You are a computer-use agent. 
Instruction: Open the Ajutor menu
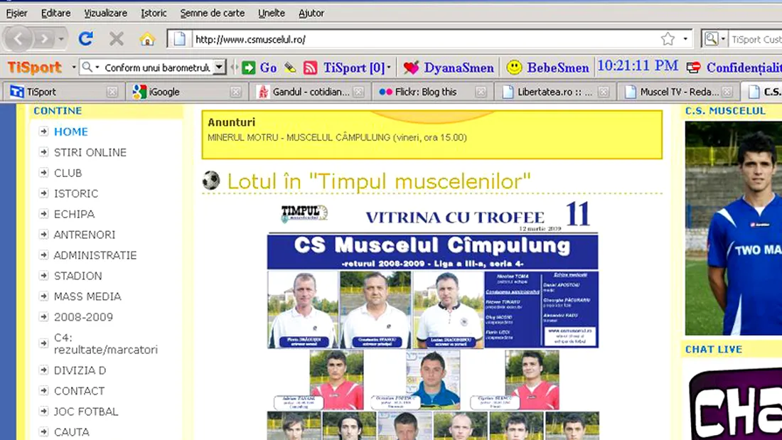(x=311, y=14)
